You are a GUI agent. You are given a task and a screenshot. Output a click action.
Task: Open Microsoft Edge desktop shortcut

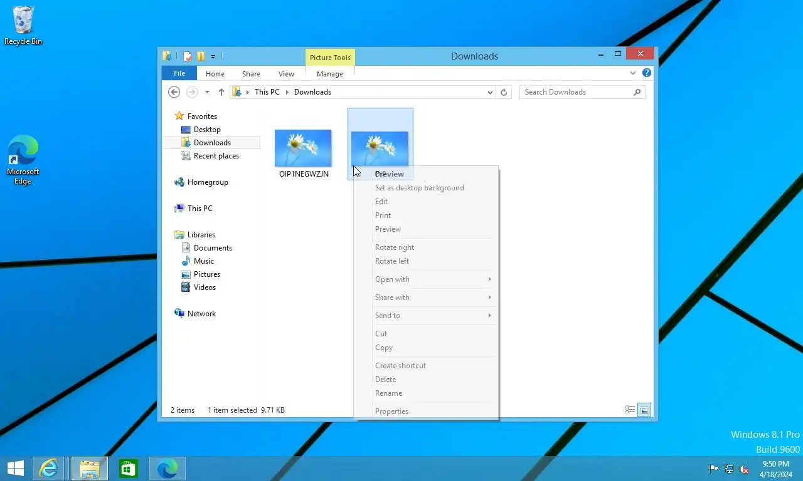pyautogui.click(x=23, y=160)
